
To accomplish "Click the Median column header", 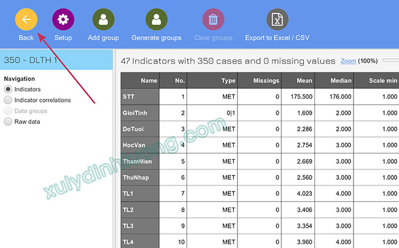I will (337, 80).
